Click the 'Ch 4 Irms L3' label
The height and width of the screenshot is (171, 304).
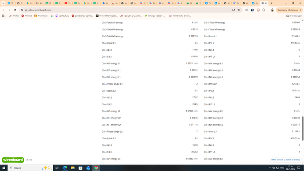pyautogui.click(x=210, y=132)
